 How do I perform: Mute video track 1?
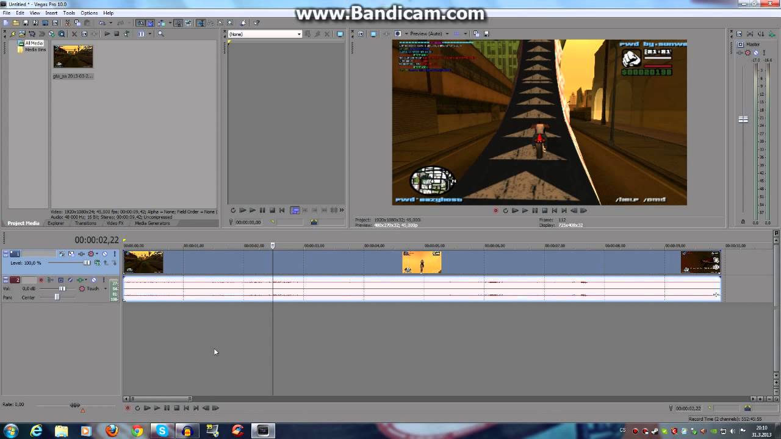[x=105, y=254]
